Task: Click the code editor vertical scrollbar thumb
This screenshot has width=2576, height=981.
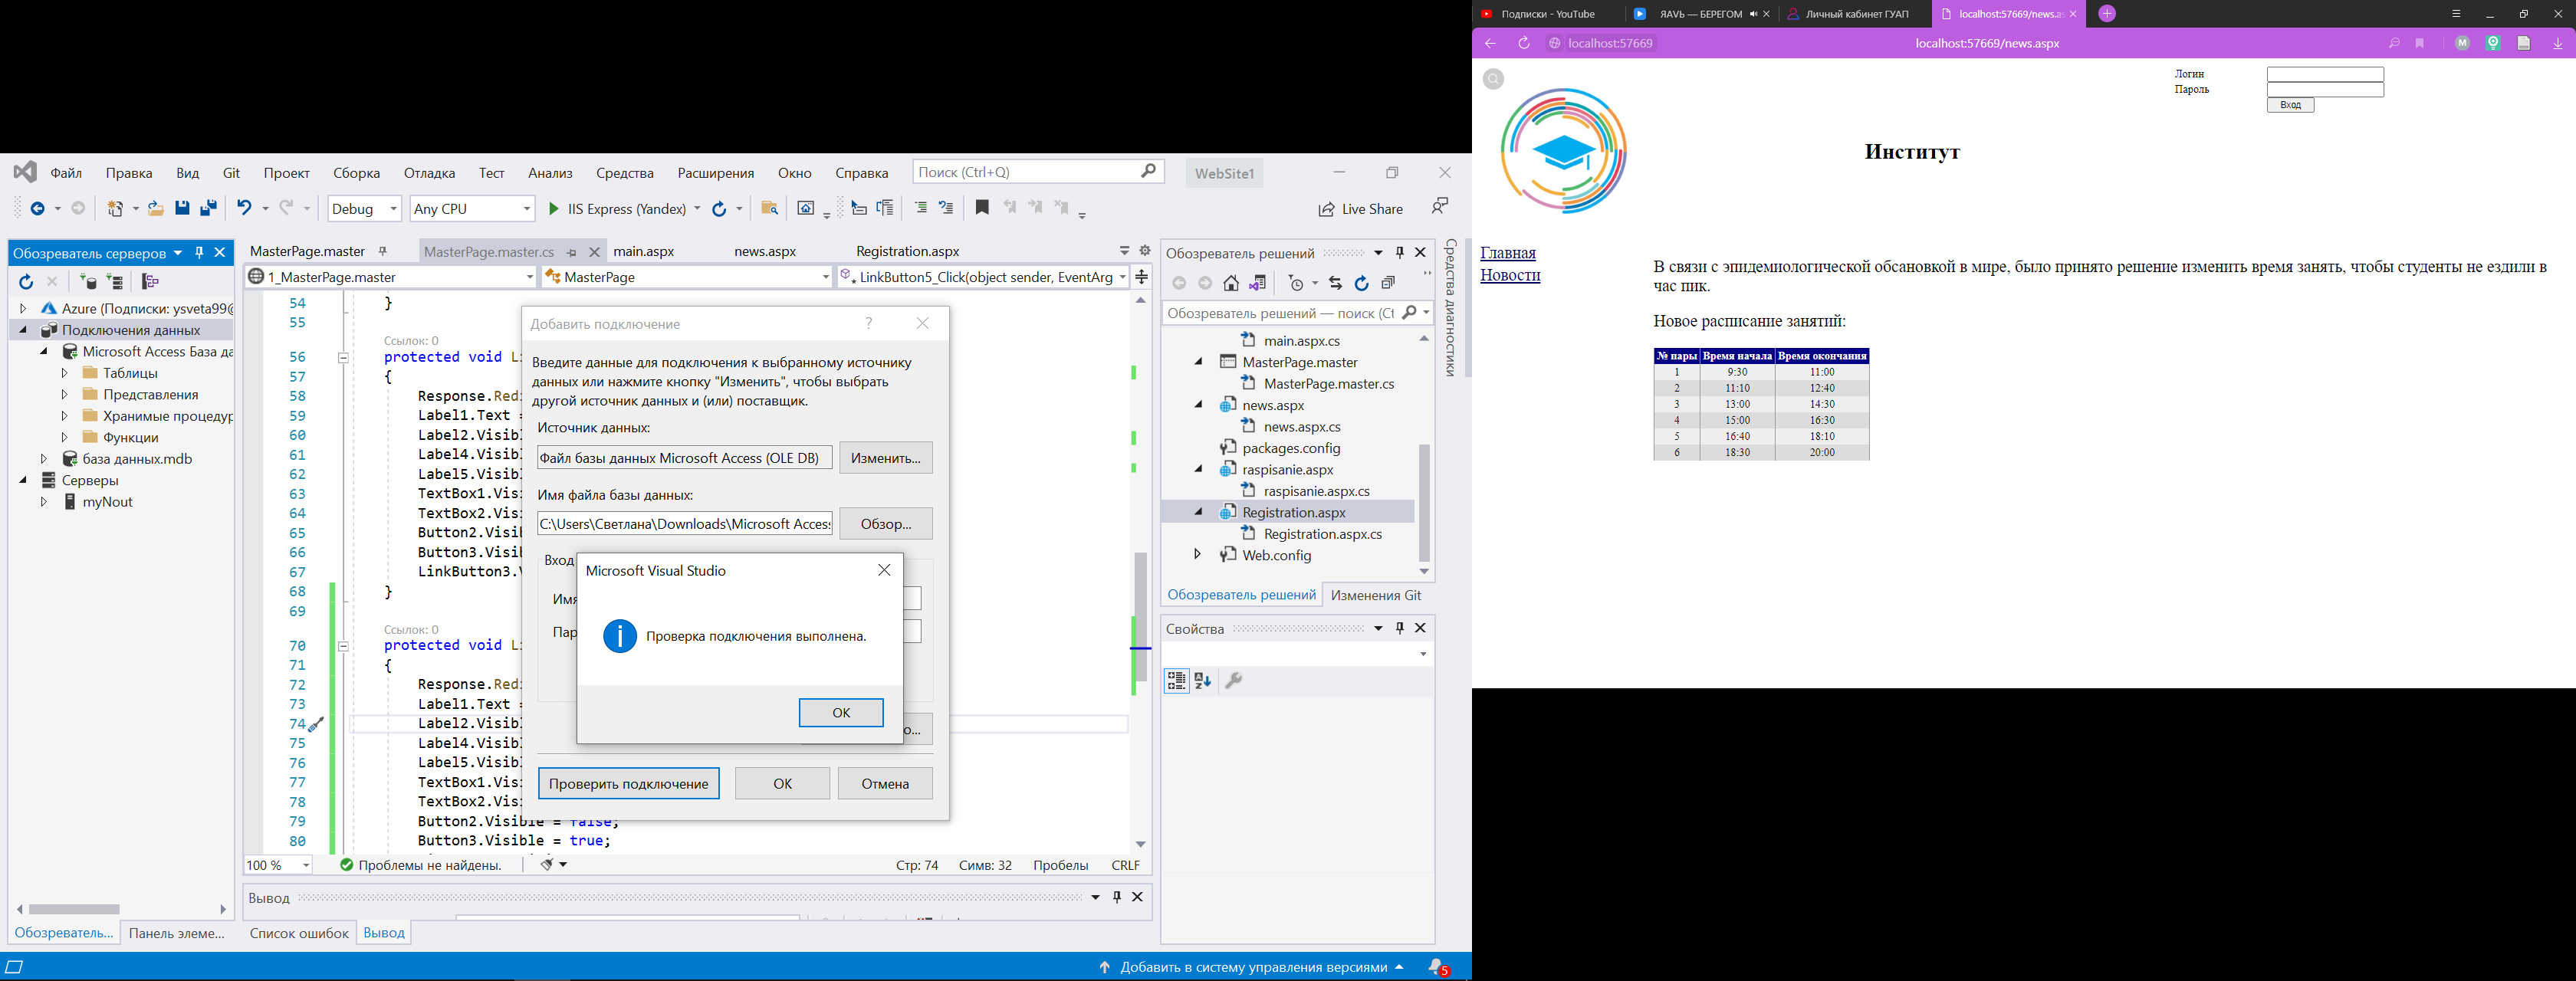Action: [1140, 618]
